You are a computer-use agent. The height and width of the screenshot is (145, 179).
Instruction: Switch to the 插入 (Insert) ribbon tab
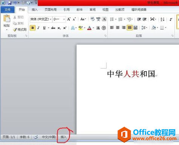35,10
